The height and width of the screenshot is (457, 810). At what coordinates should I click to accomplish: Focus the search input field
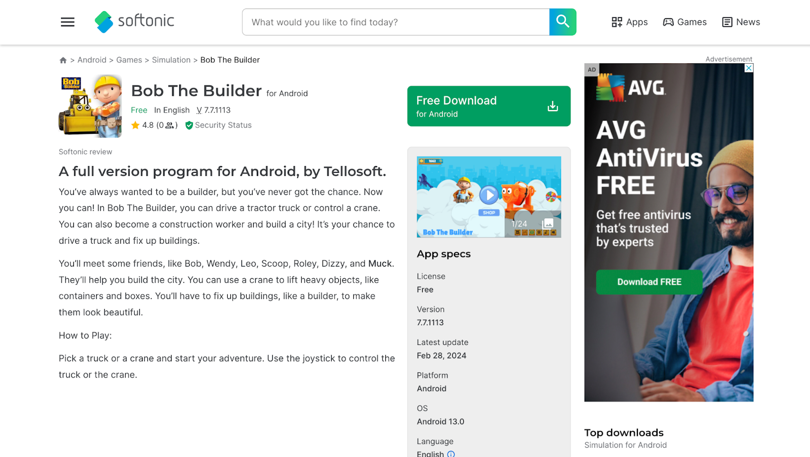[396, 22]
